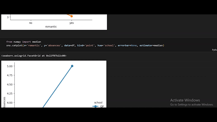Click the kind='point' argument in code
This screenshot has width=217, height=122.
coord(86,46)
